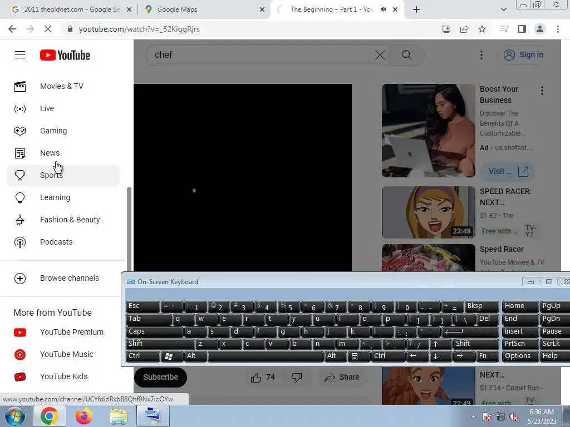Open Chrome media controls icon

point(504,29)
